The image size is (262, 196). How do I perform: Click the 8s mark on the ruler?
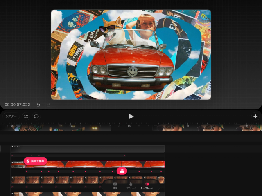[129, 126]
